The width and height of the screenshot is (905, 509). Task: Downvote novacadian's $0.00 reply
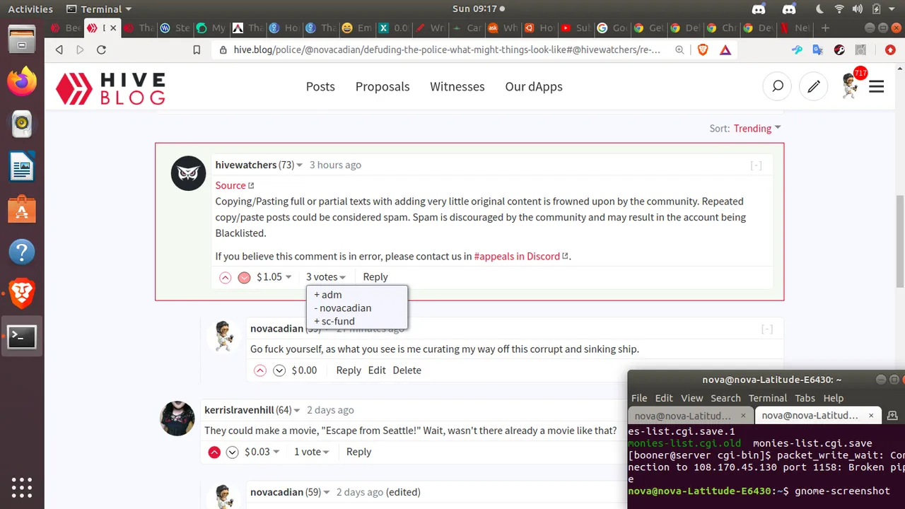279,370
